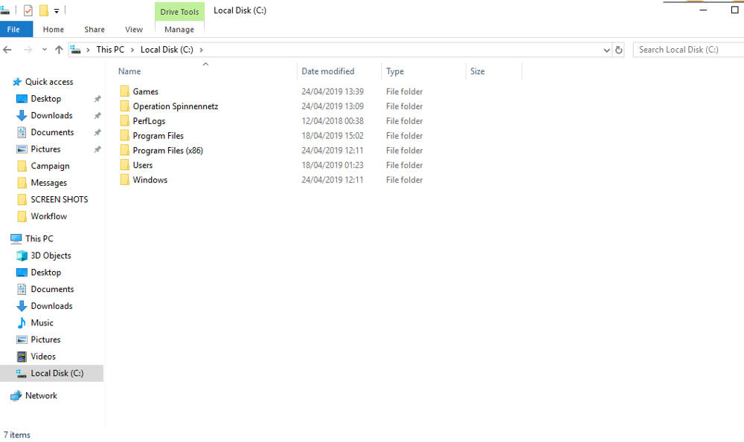
Task: Sort by the Date modified column header
Action: (328, 71)
